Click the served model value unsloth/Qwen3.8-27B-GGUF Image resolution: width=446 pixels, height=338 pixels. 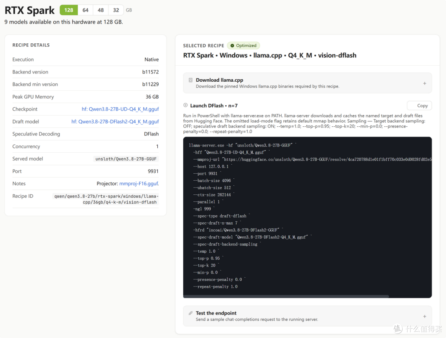pos(126,159)
